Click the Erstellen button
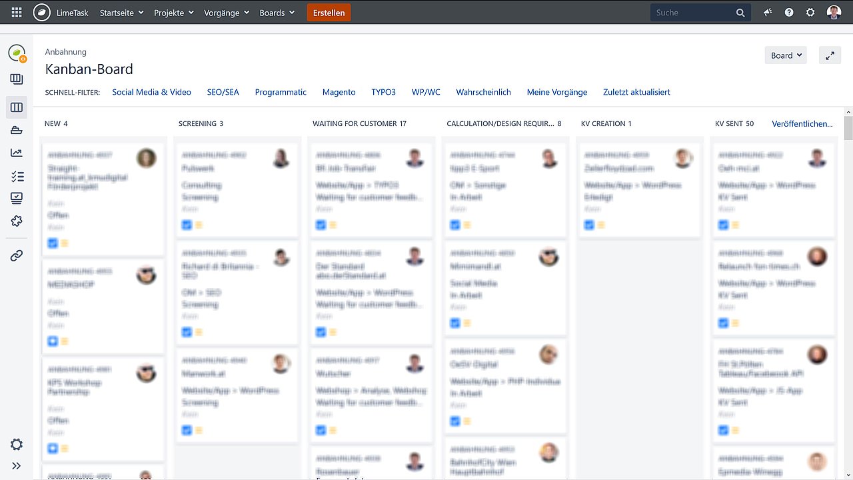 point(329,13)
